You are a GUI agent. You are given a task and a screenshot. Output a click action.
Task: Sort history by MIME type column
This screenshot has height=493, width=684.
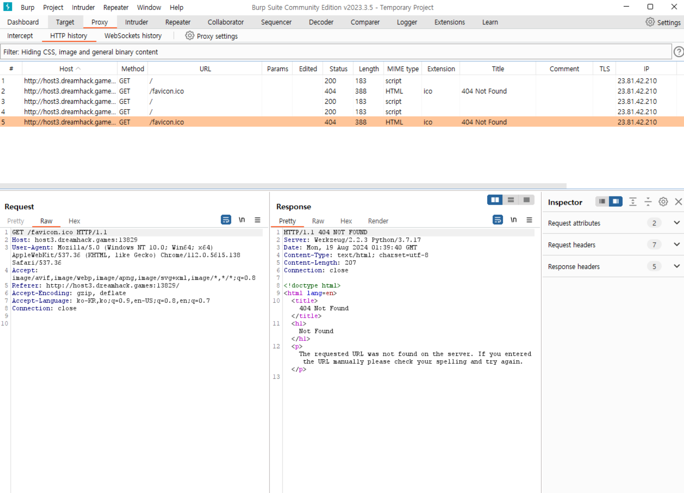(403, 69)
